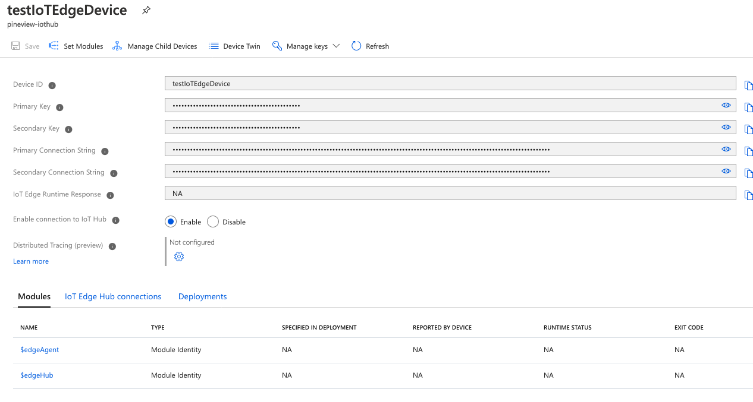
Task: Copy the Primary Key value
Action: [748, 107]
